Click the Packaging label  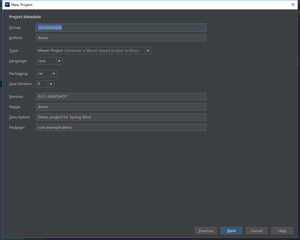[18, 74]
